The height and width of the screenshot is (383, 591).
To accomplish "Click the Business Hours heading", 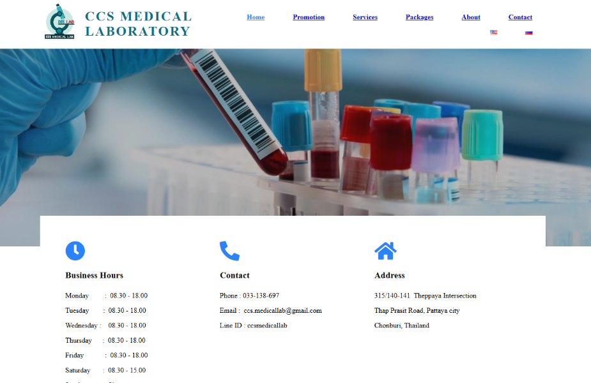I will click(x=94, y=276).
